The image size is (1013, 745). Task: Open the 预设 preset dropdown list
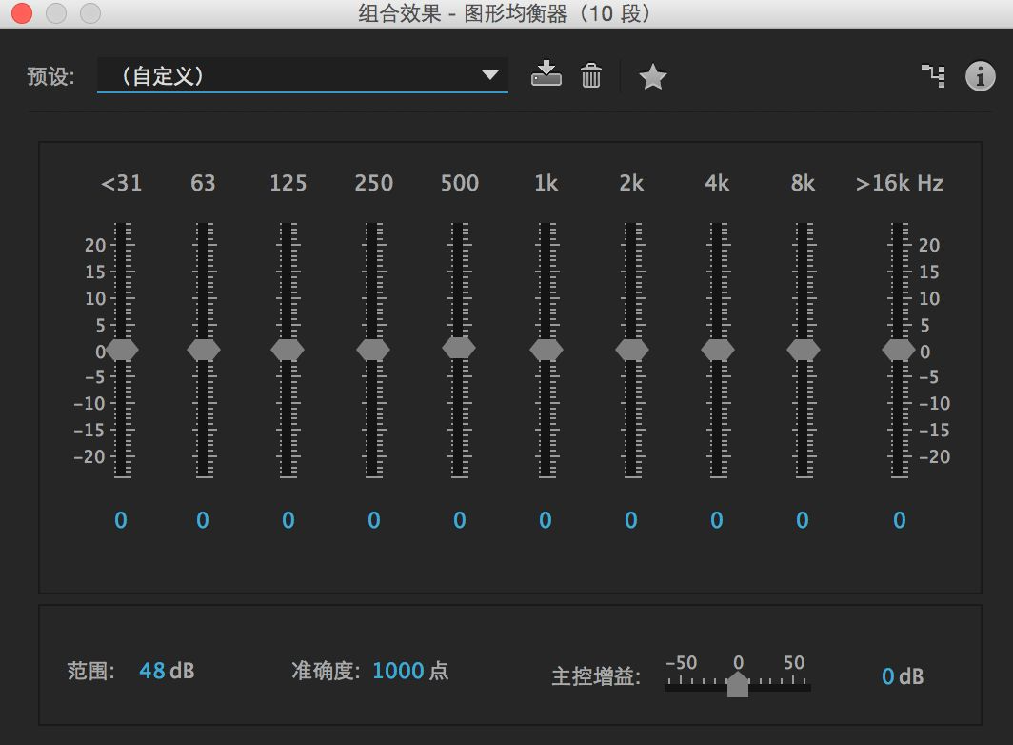coord(489,74)
